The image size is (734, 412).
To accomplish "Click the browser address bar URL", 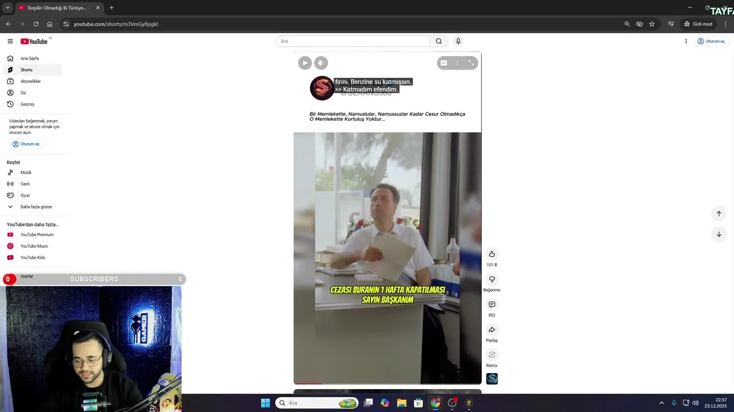I will click(x=115, y=24).
